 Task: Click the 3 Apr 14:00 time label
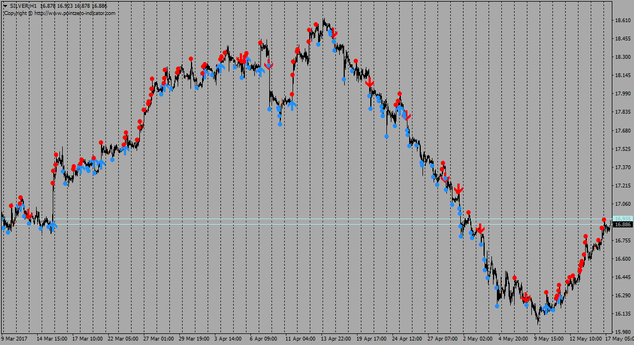pyautogui.click(x=228, y=339)
